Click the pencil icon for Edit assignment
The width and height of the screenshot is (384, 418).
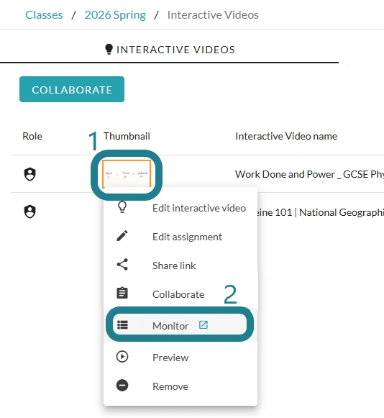click(122, 236)
